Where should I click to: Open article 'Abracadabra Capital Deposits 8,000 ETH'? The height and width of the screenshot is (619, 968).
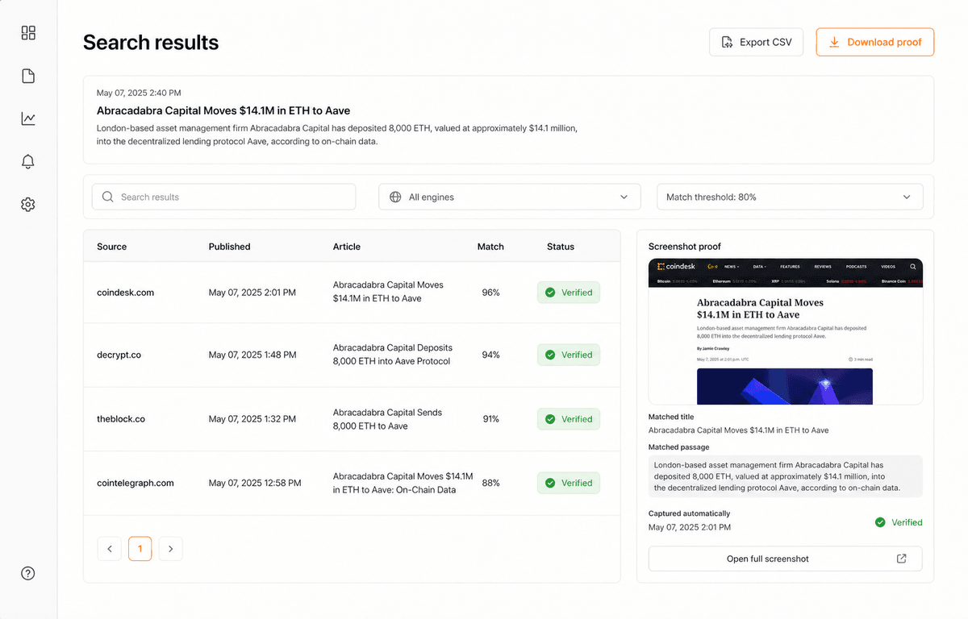(x=393, y=355)
